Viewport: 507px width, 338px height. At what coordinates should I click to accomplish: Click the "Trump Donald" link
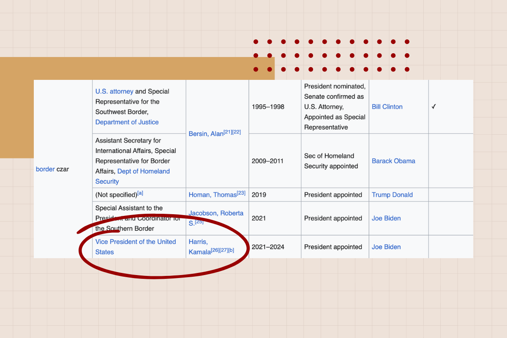coord(392,194)
